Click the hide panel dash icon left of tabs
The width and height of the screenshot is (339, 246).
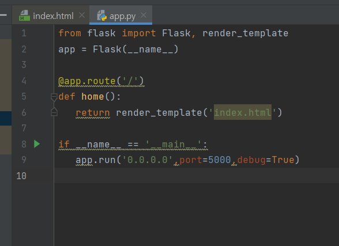[3, 15]
